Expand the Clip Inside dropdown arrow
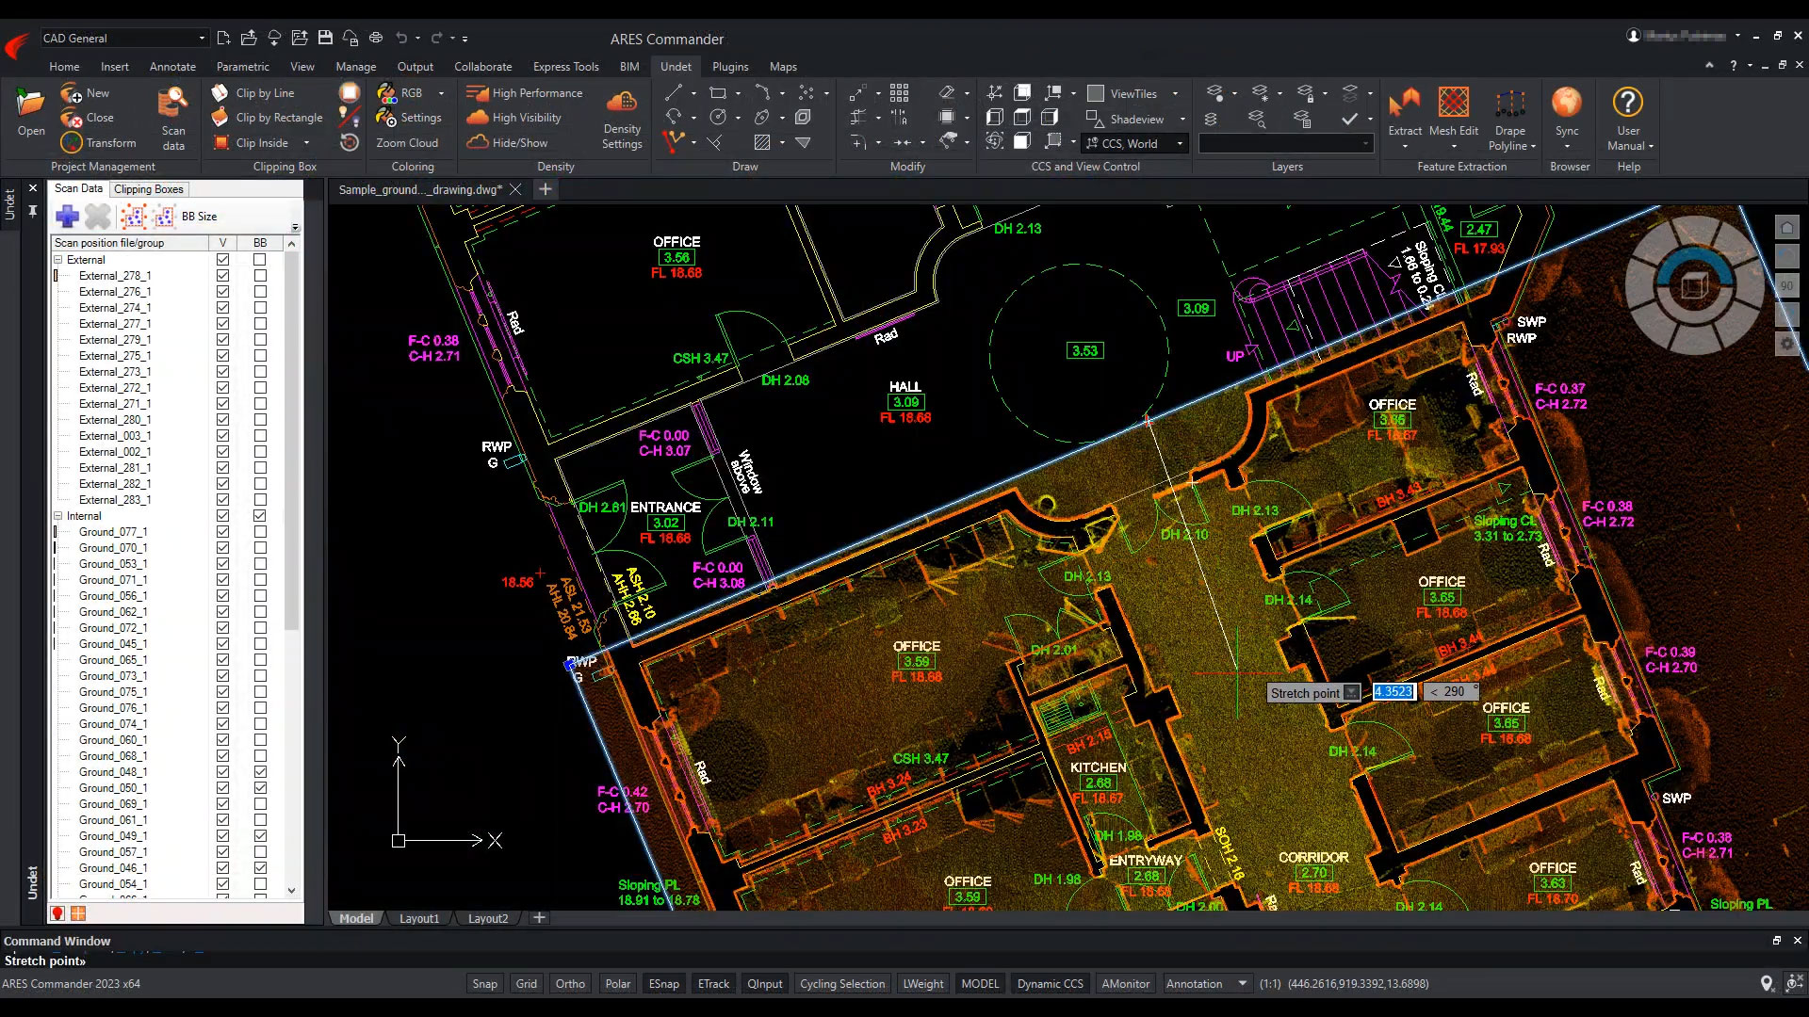Viewport: 1809px width, 1017px height. 306,143
